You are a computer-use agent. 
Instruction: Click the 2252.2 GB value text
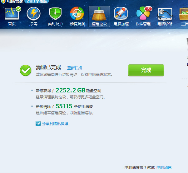pyautogui.click(x=71, y=90)
